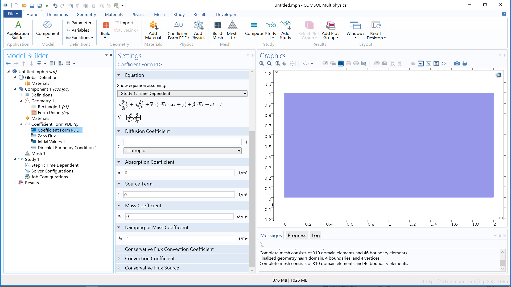This screenshot has width=511, height=287.
Task: Open the Study 1, Time Dependent dropdown
Action: [x=182, y=94]
